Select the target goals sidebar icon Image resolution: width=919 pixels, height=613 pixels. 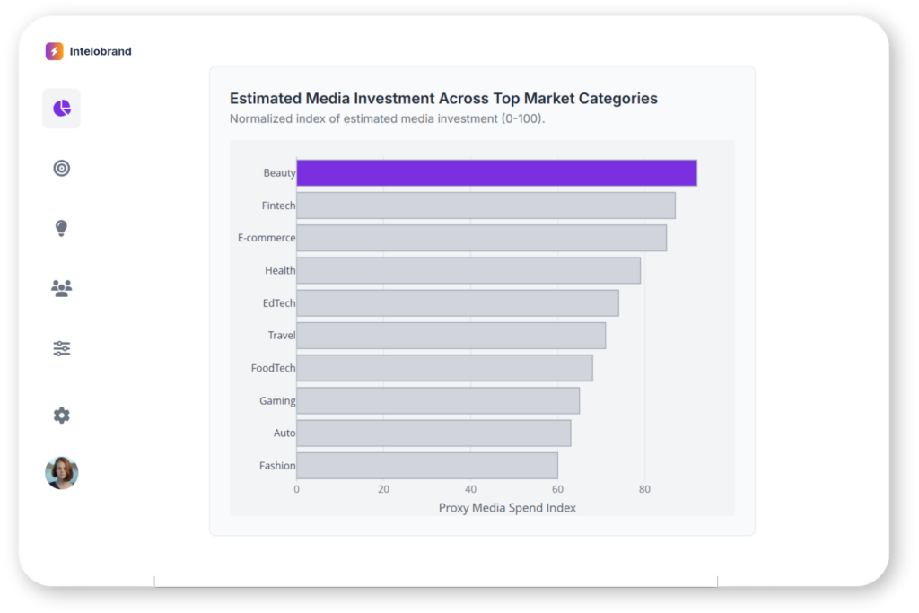coord(61,168)
